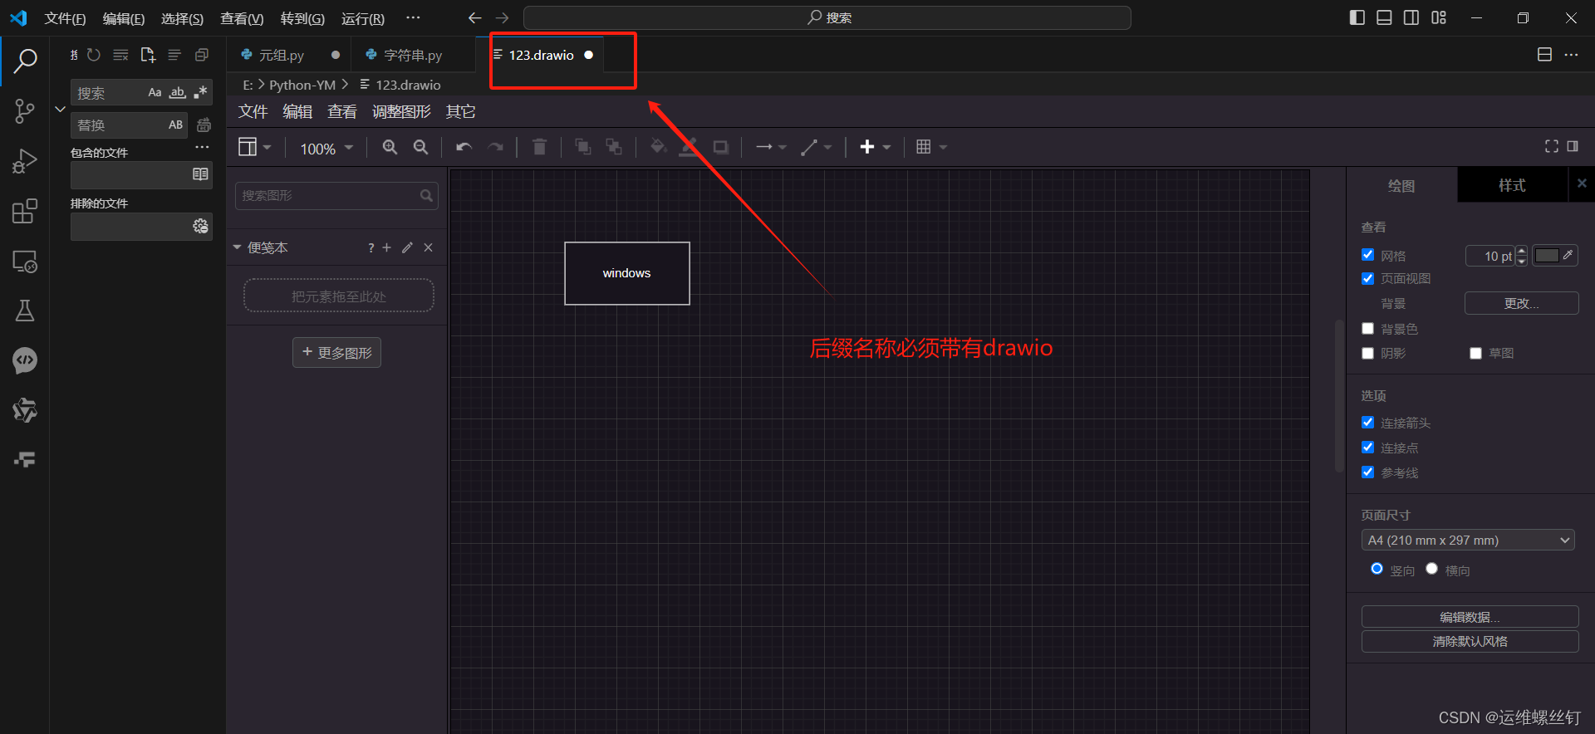Image resolution: width=1595 pixels, height=734 pixels.
Task: Select the 横向 landscape radio button
Action: tap(1431, 569)
